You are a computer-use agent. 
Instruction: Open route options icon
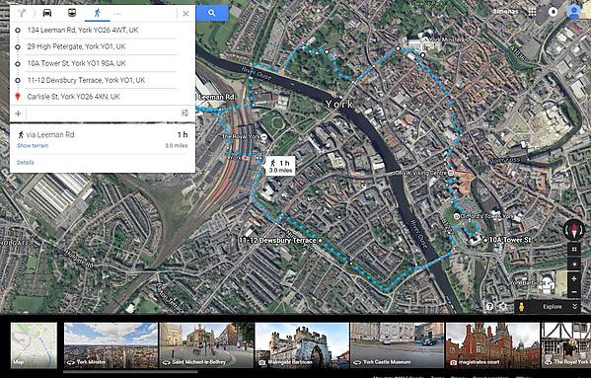coord(185,113)
